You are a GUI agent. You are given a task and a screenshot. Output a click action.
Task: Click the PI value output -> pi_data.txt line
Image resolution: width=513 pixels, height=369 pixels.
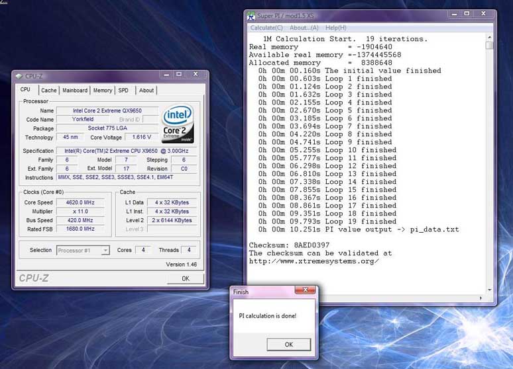pyautogui.click(x=359, y=229)
